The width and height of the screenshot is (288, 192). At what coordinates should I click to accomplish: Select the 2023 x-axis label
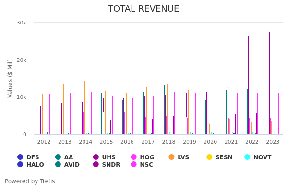click(x=273, y=142)
